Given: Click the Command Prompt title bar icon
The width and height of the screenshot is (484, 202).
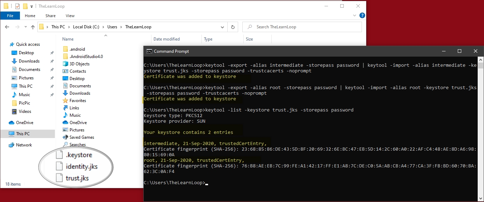Looking at the screenshot, I should pos(149,51).
